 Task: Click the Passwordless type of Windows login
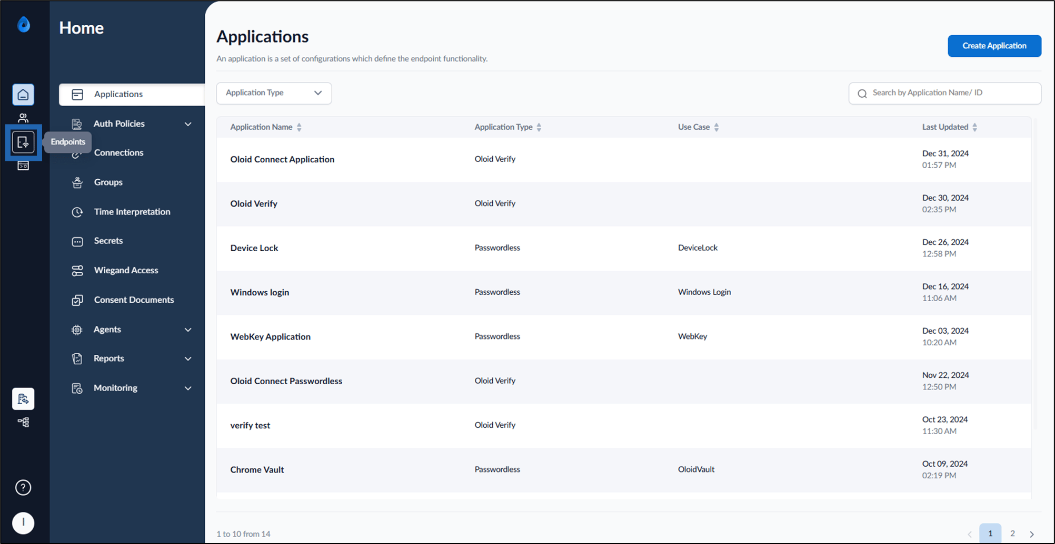(x=497, y=292)
